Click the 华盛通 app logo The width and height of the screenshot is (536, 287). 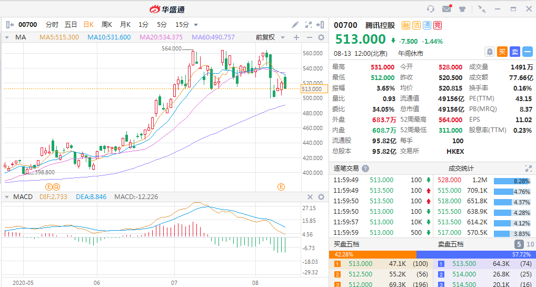pyautogui.click(x=167, y=9)
